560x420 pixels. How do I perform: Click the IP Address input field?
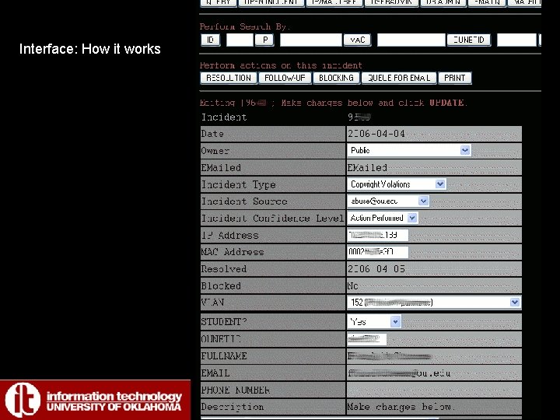pyautogui.click(x=377, y=235)
